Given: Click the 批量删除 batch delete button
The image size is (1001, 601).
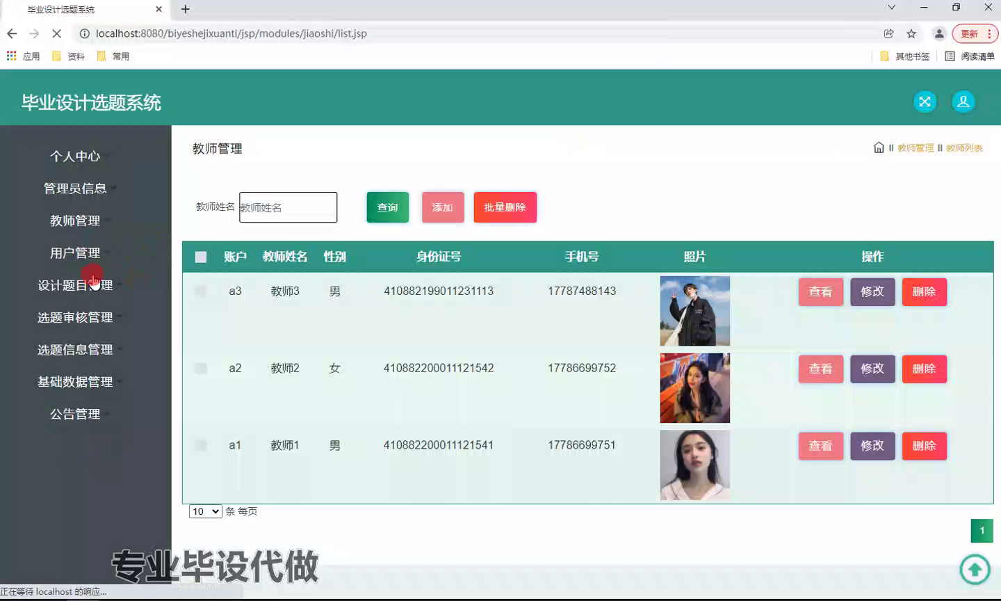Looking at the screenshot, I should point(505,207).
